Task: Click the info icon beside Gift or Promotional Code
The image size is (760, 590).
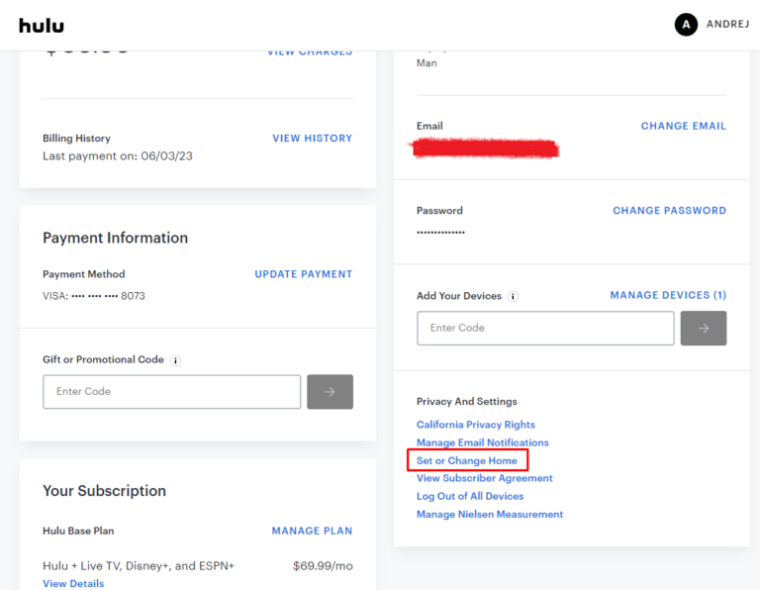Action: (x=175, y=360)
